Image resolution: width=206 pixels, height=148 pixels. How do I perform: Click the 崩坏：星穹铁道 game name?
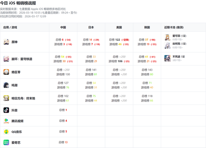(x=22, y=59)
